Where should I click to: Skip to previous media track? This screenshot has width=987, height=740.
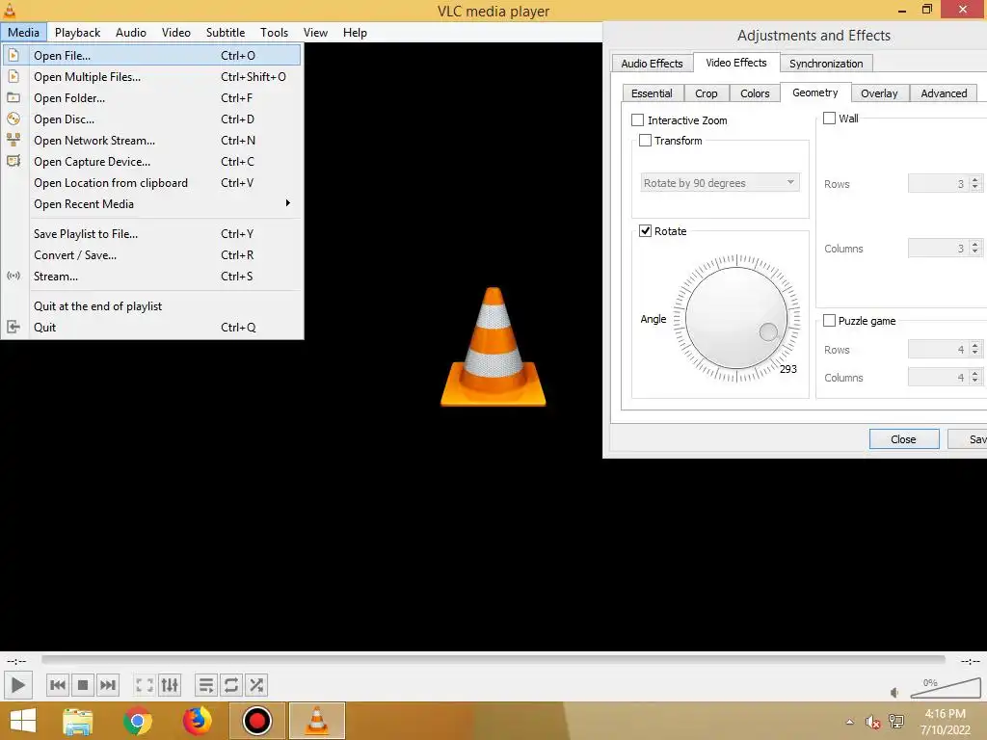(57, 685)
